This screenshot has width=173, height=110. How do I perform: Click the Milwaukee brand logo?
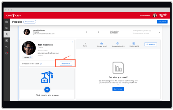click(163, 15)
